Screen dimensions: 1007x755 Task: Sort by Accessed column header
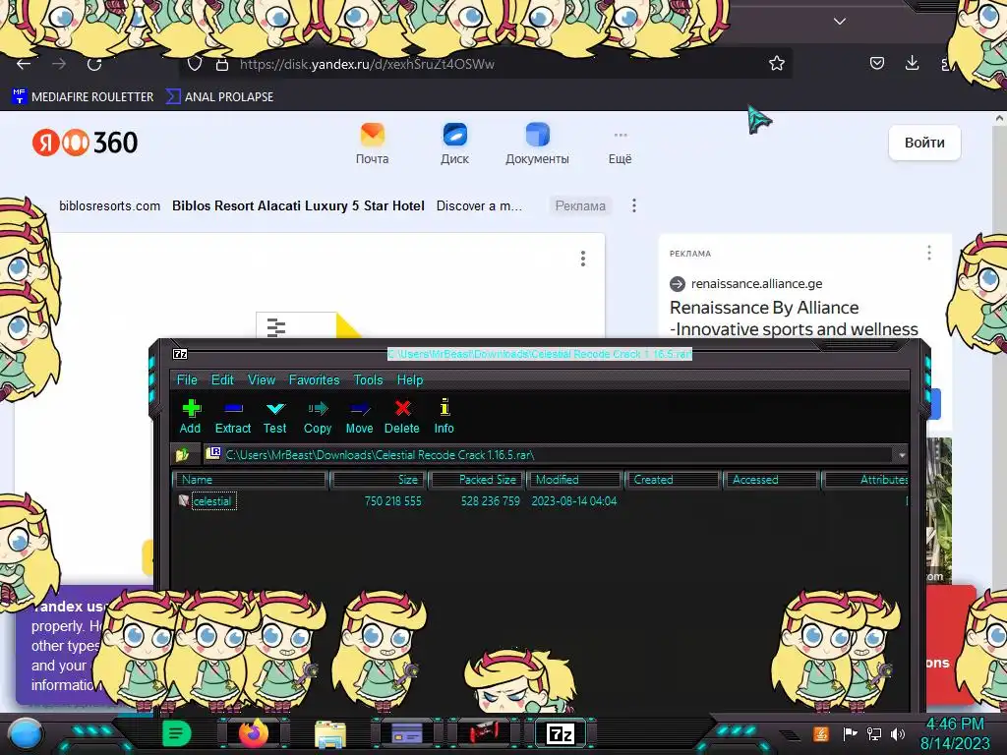pos(771,480)
